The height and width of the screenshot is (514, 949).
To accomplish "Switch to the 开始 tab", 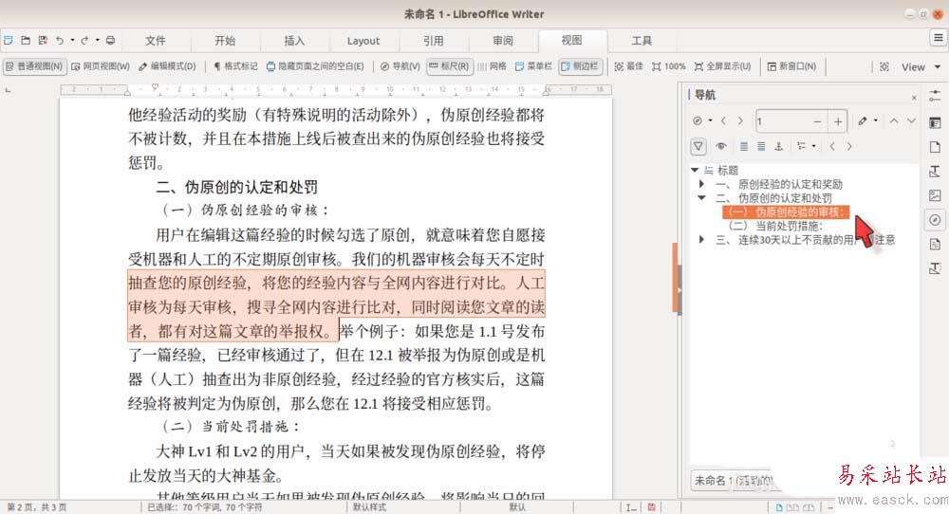I will [x=225, y=41].
